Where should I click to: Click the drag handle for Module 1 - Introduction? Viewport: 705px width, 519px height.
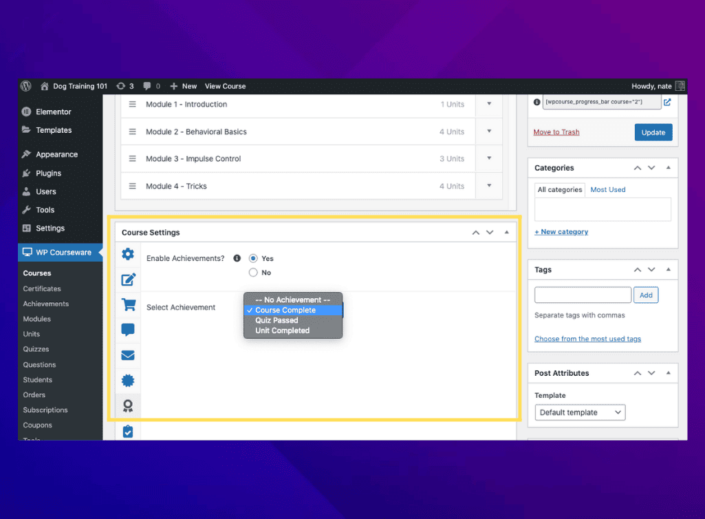click(x=132, y=104)
